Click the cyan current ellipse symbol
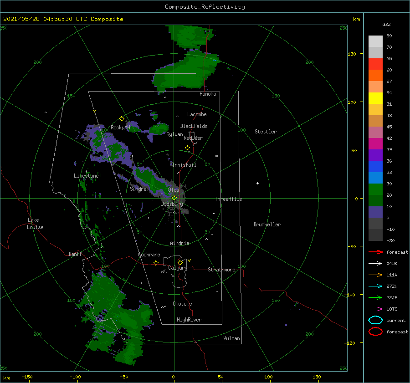The height and width of the screenshot is (383, 410). [375, 320]
